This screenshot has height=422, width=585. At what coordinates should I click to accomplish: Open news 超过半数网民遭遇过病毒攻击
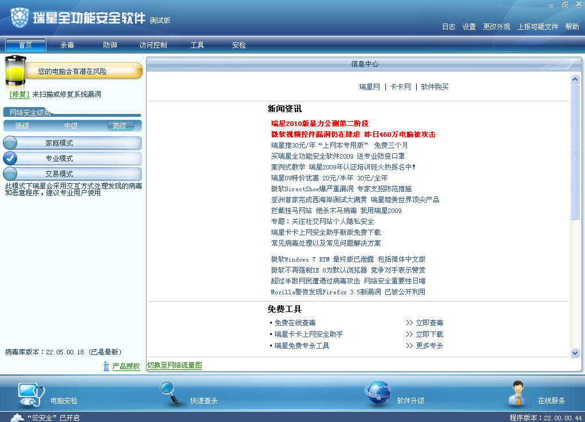coord(348,281)
